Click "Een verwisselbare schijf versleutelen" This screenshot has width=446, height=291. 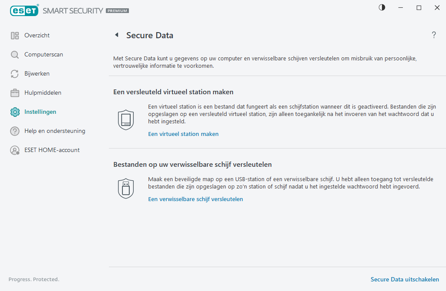pyautogui.click(x=195, y=199)
